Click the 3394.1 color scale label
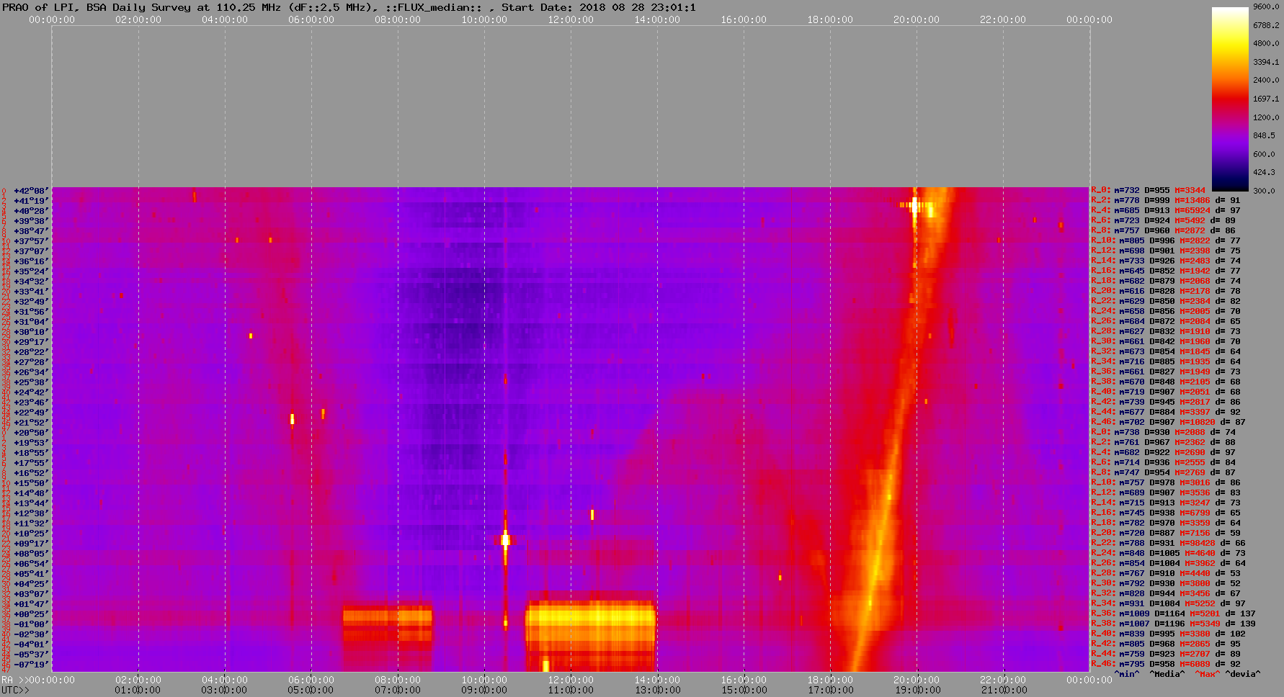This screenshot has height=697, width=1284. 1266,62
